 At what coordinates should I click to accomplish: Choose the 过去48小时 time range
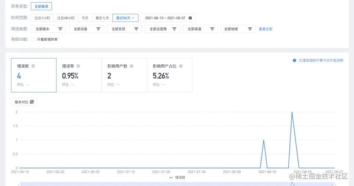click(66, 18)
